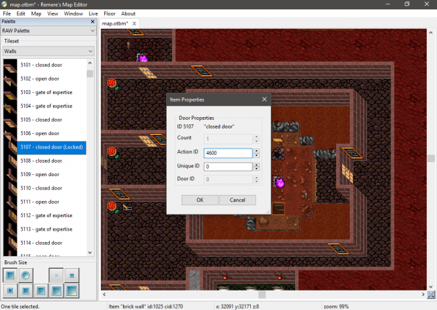437x310 pixels.
Task: Open the Live menu
Action: 93,13
